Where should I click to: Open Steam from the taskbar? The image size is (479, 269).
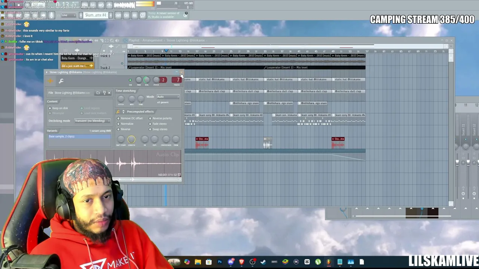pos(263,262)
